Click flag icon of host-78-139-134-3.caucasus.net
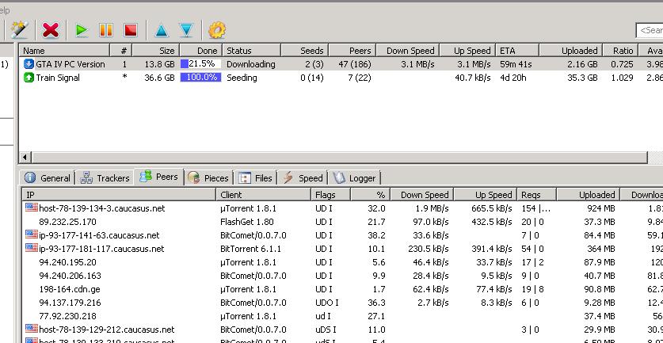 [x=32, y=208]
